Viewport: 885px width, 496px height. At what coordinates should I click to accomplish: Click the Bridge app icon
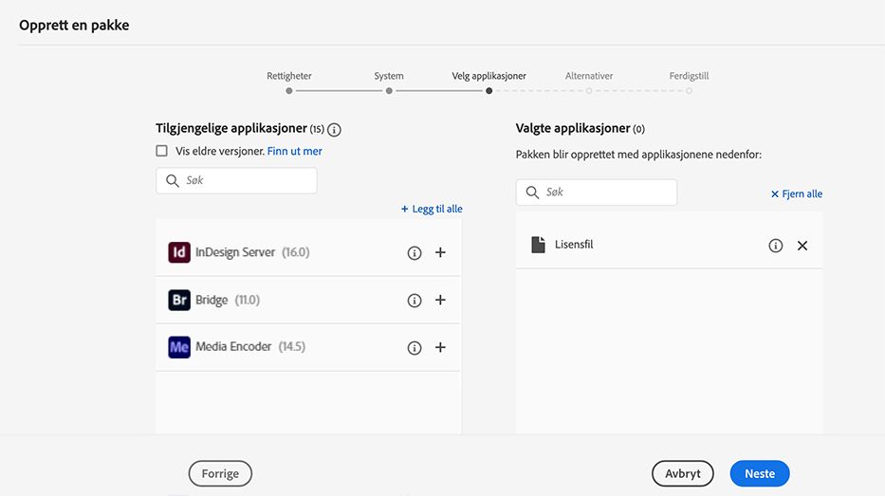[x=179, y=300]
